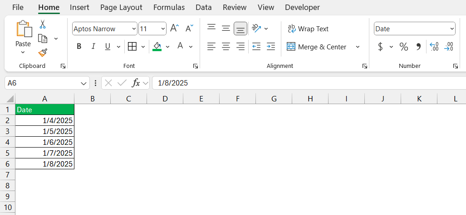
Task: Open Merge & Center dropdown arrow
Action: coord(358,47)
